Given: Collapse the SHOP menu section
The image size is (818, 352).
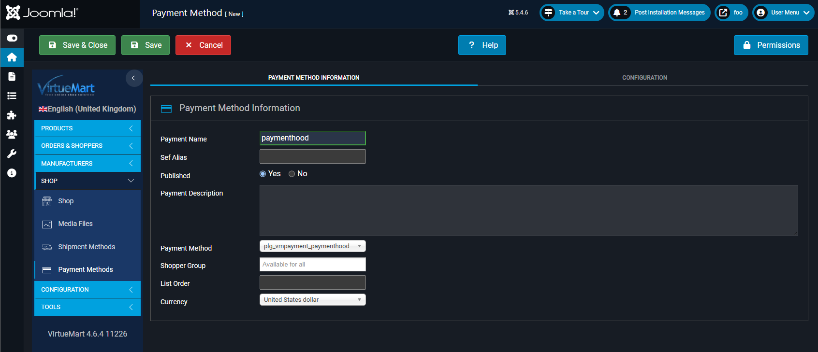Looking at the screenshot, I should point(88,181).
